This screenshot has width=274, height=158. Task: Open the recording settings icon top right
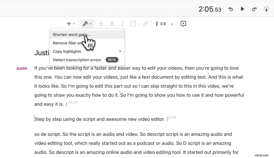(x=266, y=9)
